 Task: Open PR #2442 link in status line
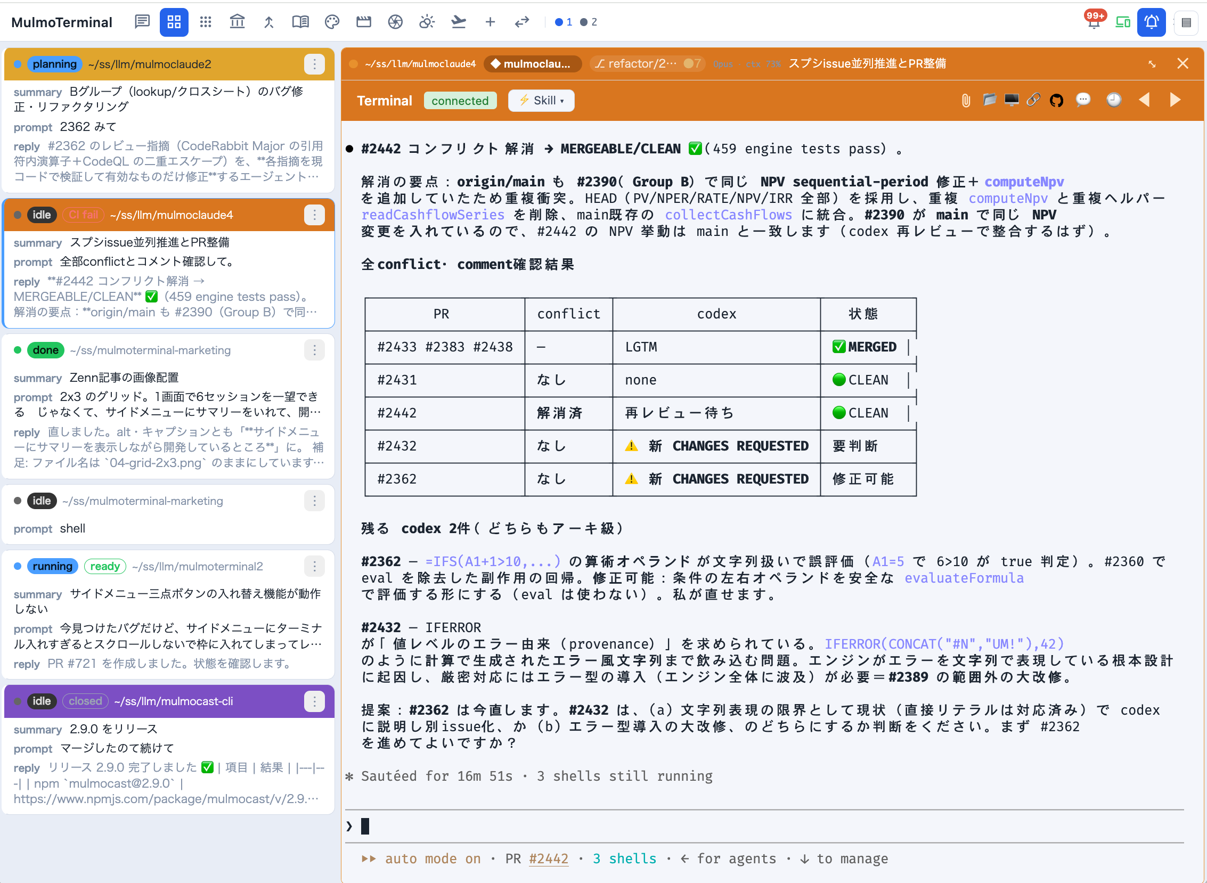click(549, 859)
